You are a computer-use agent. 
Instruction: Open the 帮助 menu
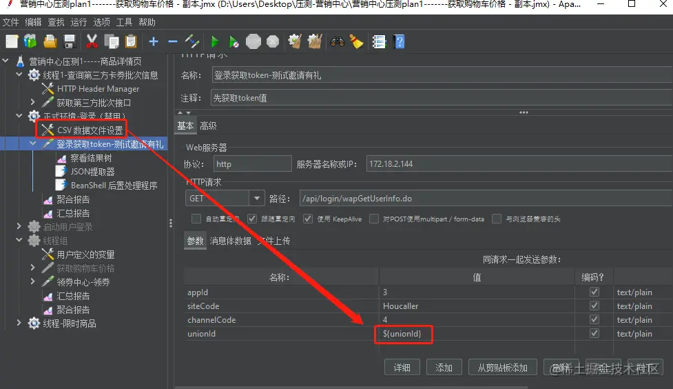pos(147,22)
